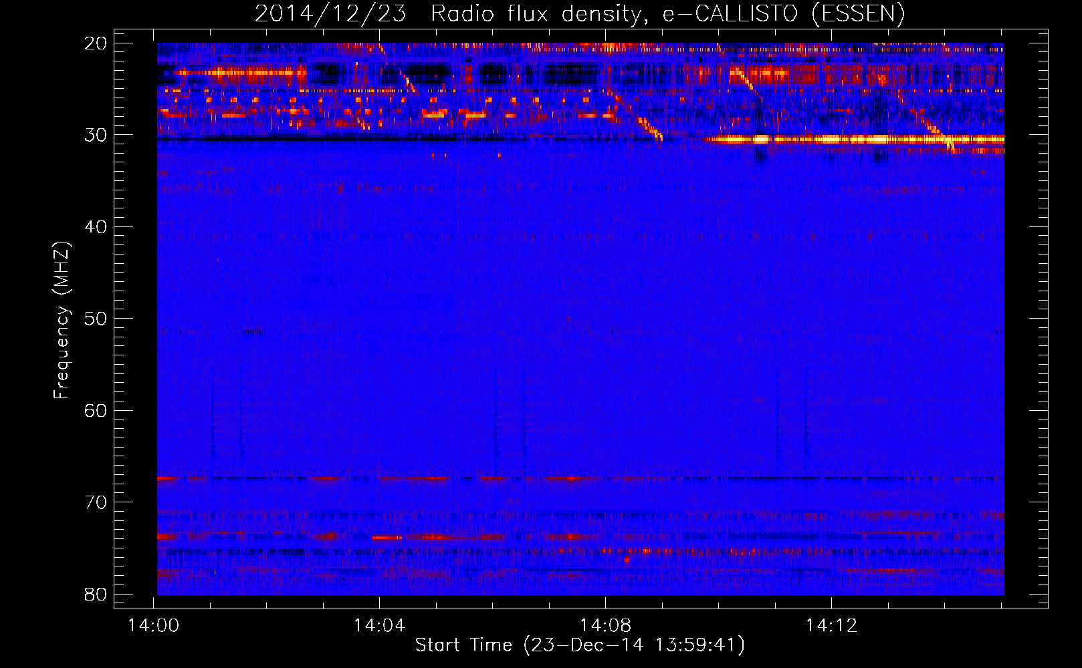
Task: Click the "20" frequency tick label
Action: tap(96, 43)
